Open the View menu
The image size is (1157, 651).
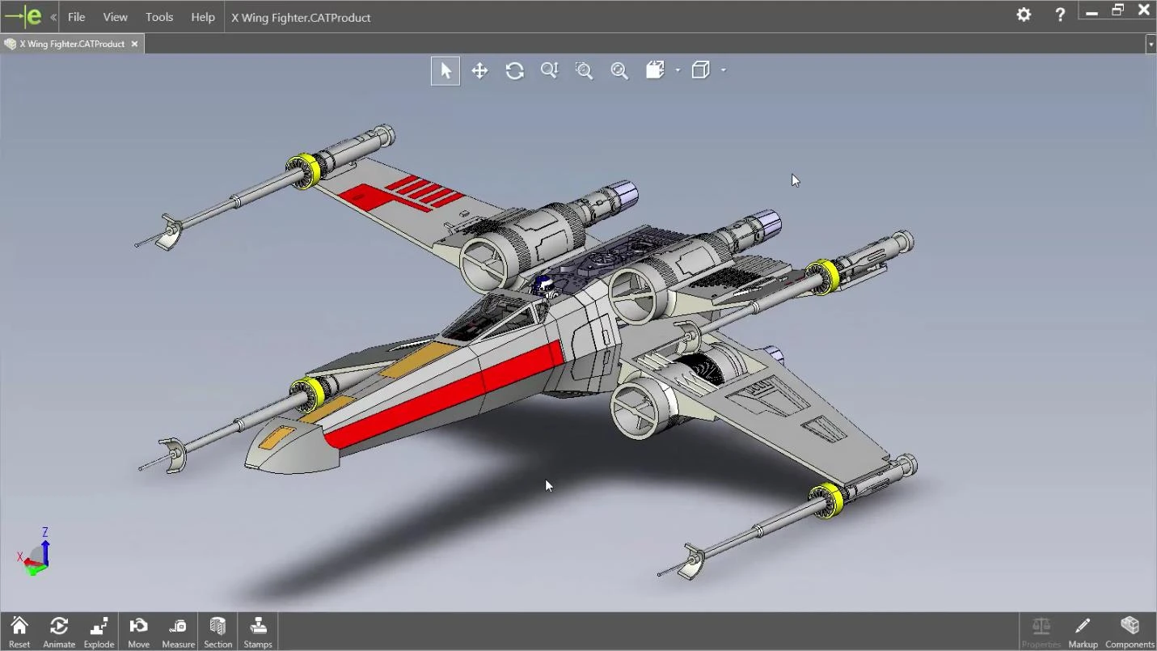[x=115, y=16]
